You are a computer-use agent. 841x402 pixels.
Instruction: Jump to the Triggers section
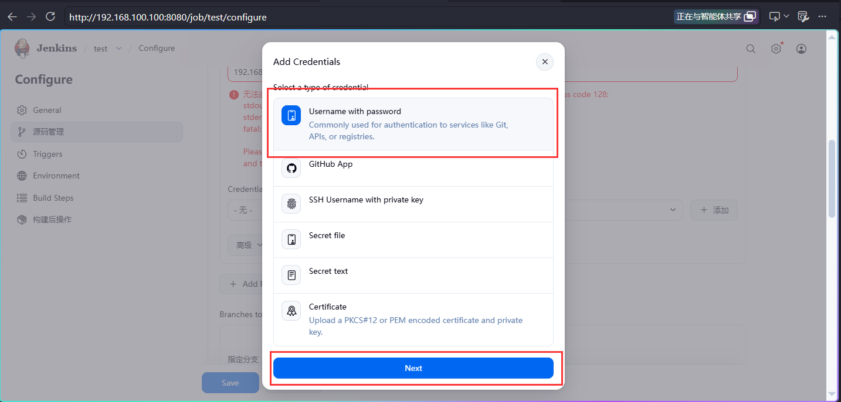click(x=97, y=154)
